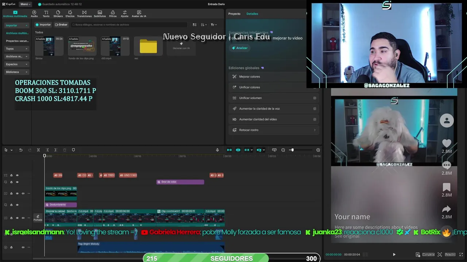Select the fondo de los clips.png thumbnail
The width and height of the screenshot is (467, 262).
(x=82, y=46)
